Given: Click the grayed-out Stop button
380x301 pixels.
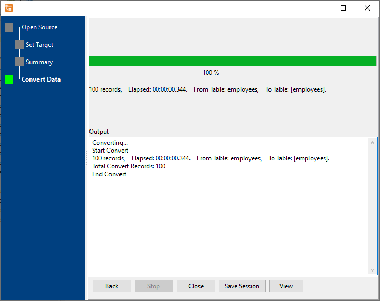Looking at the screenshot, I should point(154,286).
